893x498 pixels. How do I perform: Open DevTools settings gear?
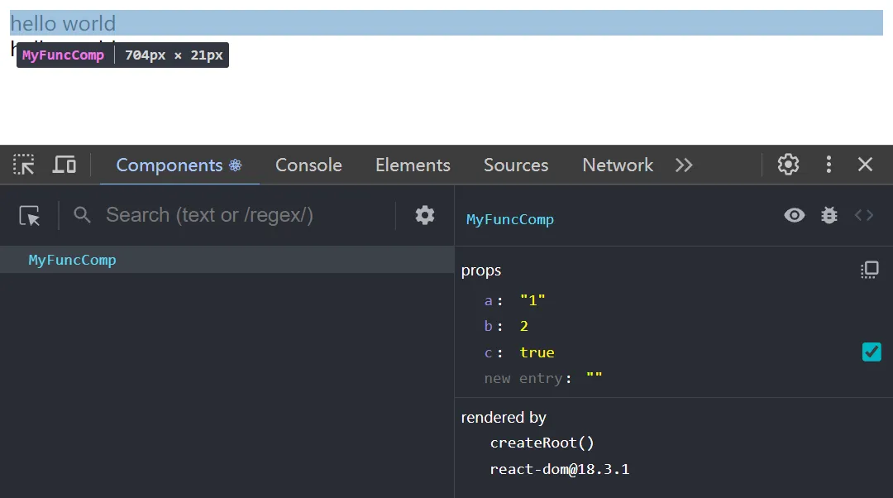pos(788,165)
